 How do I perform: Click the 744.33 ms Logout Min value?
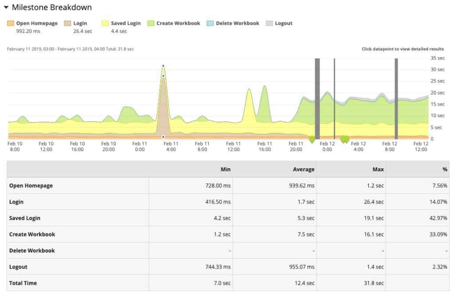click(218, 267)
